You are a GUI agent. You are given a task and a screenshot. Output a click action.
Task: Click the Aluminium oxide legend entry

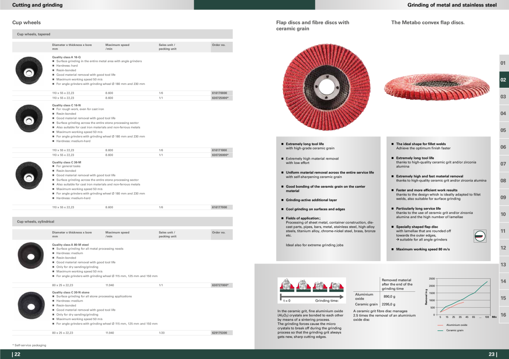(452, 325)
